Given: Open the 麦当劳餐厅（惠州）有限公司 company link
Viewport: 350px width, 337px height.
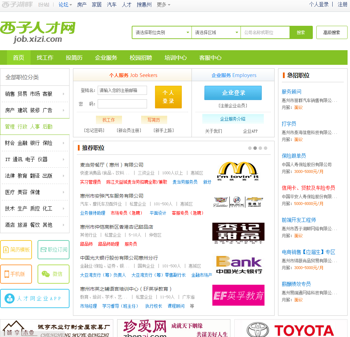Looking at the screenshot, I should click(x=112, y=165).
